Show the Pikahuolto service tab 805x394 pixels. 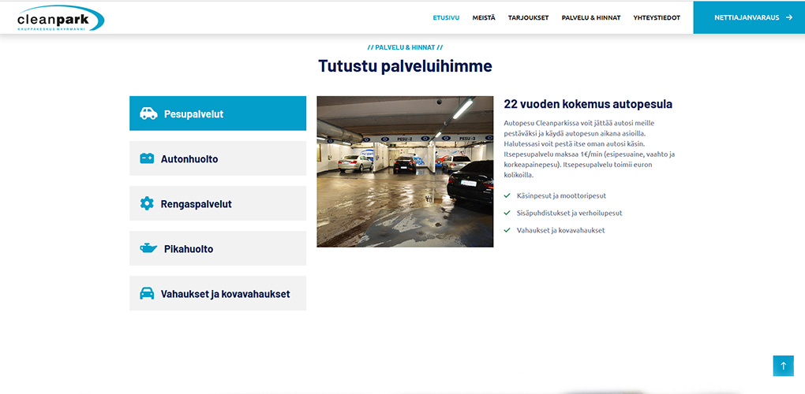point(218,248)
